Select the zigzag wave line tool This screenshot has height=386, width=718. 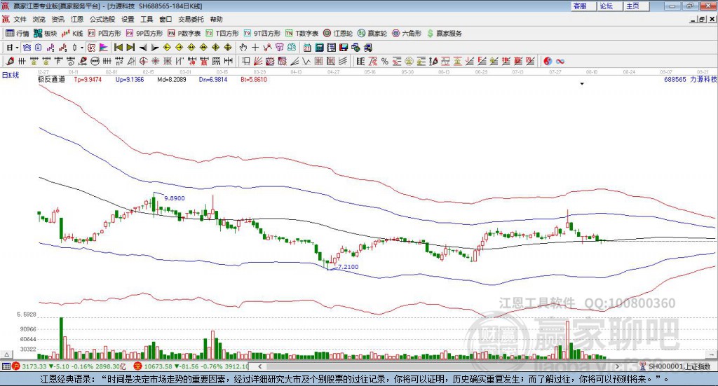[306, 61]
